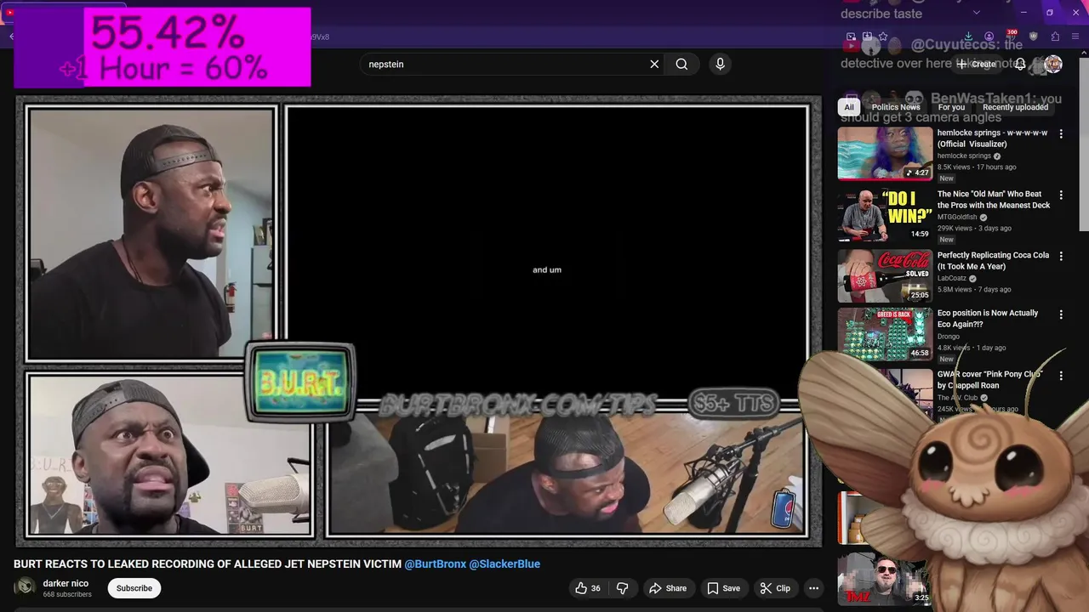Image resolution: width=1089 pixels, height=612 pixels.
Task: Open the extension with 300 badge
Action: coord(1011,37)
